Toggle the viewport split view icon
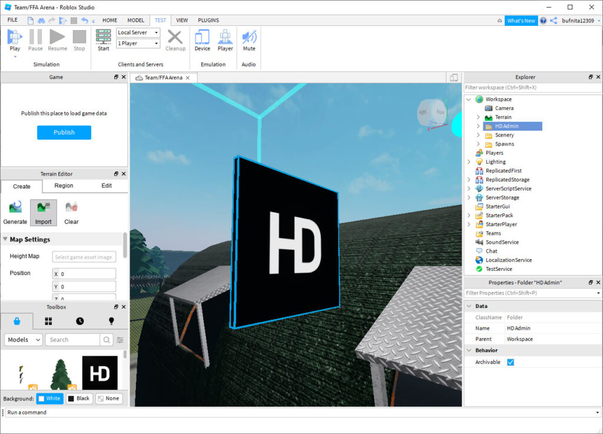The width and height of the screenshot is (603, 434). [454, 78]
